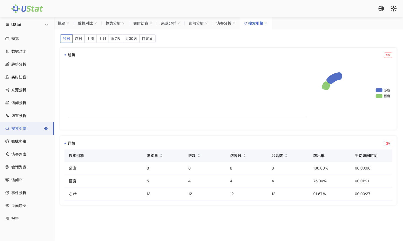The image size is (403, 241).
Task: Select the 今日 date range
Action: coord(66,39)
